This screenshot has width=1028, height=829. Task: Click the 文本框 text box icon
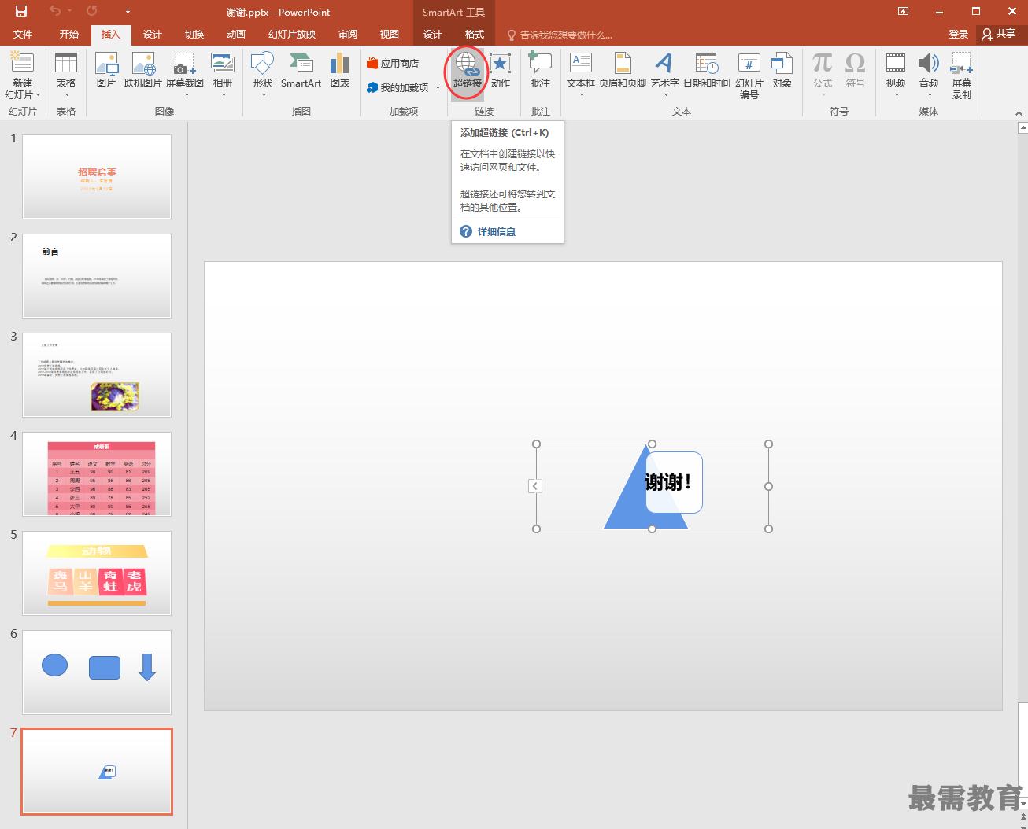[581, 63]
